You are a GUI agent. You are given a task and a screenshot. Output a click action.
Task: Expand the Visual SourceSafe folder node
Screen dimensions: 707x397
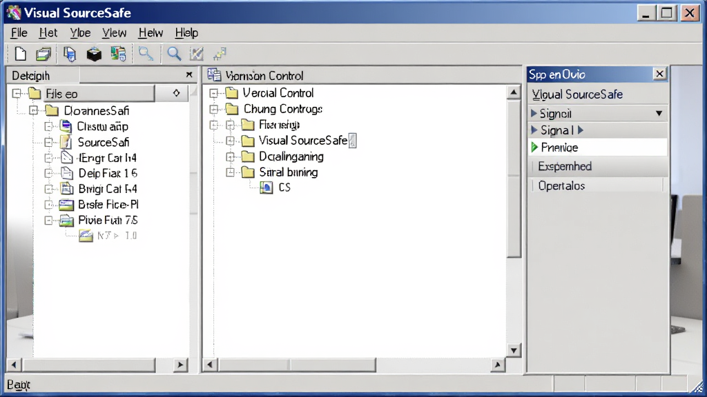coord(231,141)
